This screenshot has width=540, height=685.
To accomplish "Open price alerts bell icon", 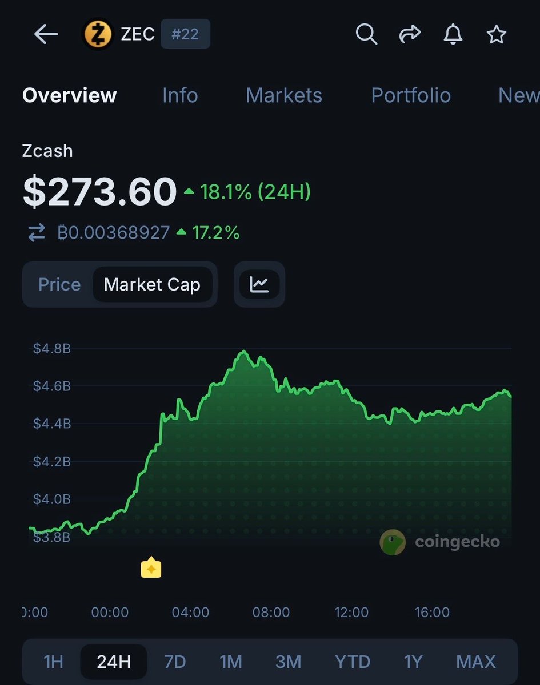I will [x=453, y=35].
